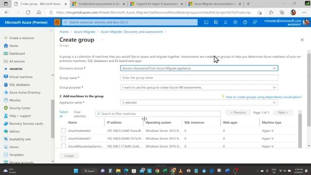
Task: Open the mhester account menu
Action: pos(287,22)
